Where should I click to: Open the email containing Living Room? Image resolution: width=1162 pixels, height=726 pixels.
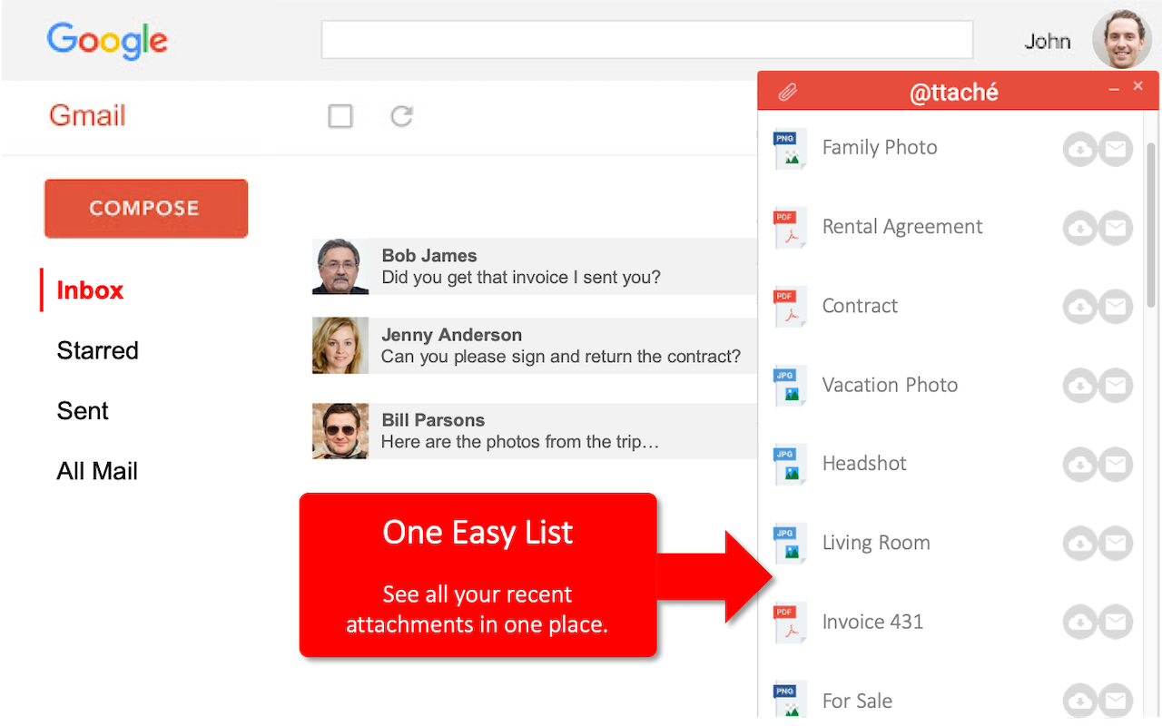pyautogui.click(x=1116, y=543)
